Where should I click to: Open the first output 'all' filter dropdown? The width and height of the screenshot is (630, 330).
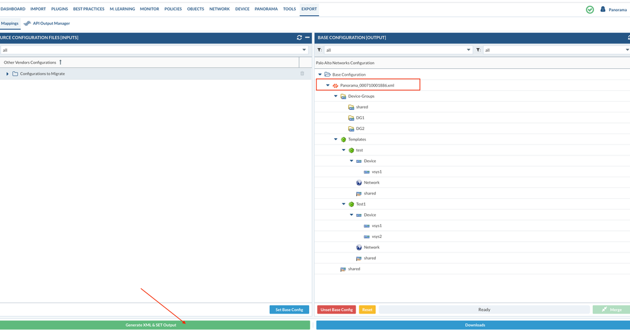(469, 50)
